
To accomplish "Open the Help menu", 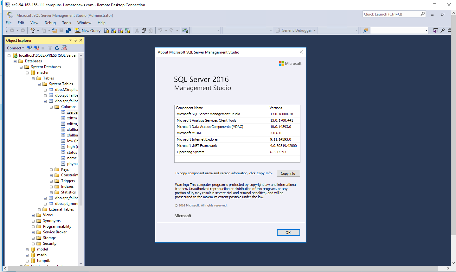I will (x=101, y=23).
